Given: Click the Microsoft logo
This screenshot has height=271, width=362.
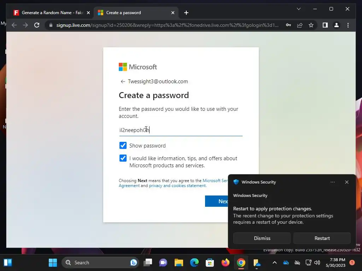Looking at the screenshot, I should point(138,67).
